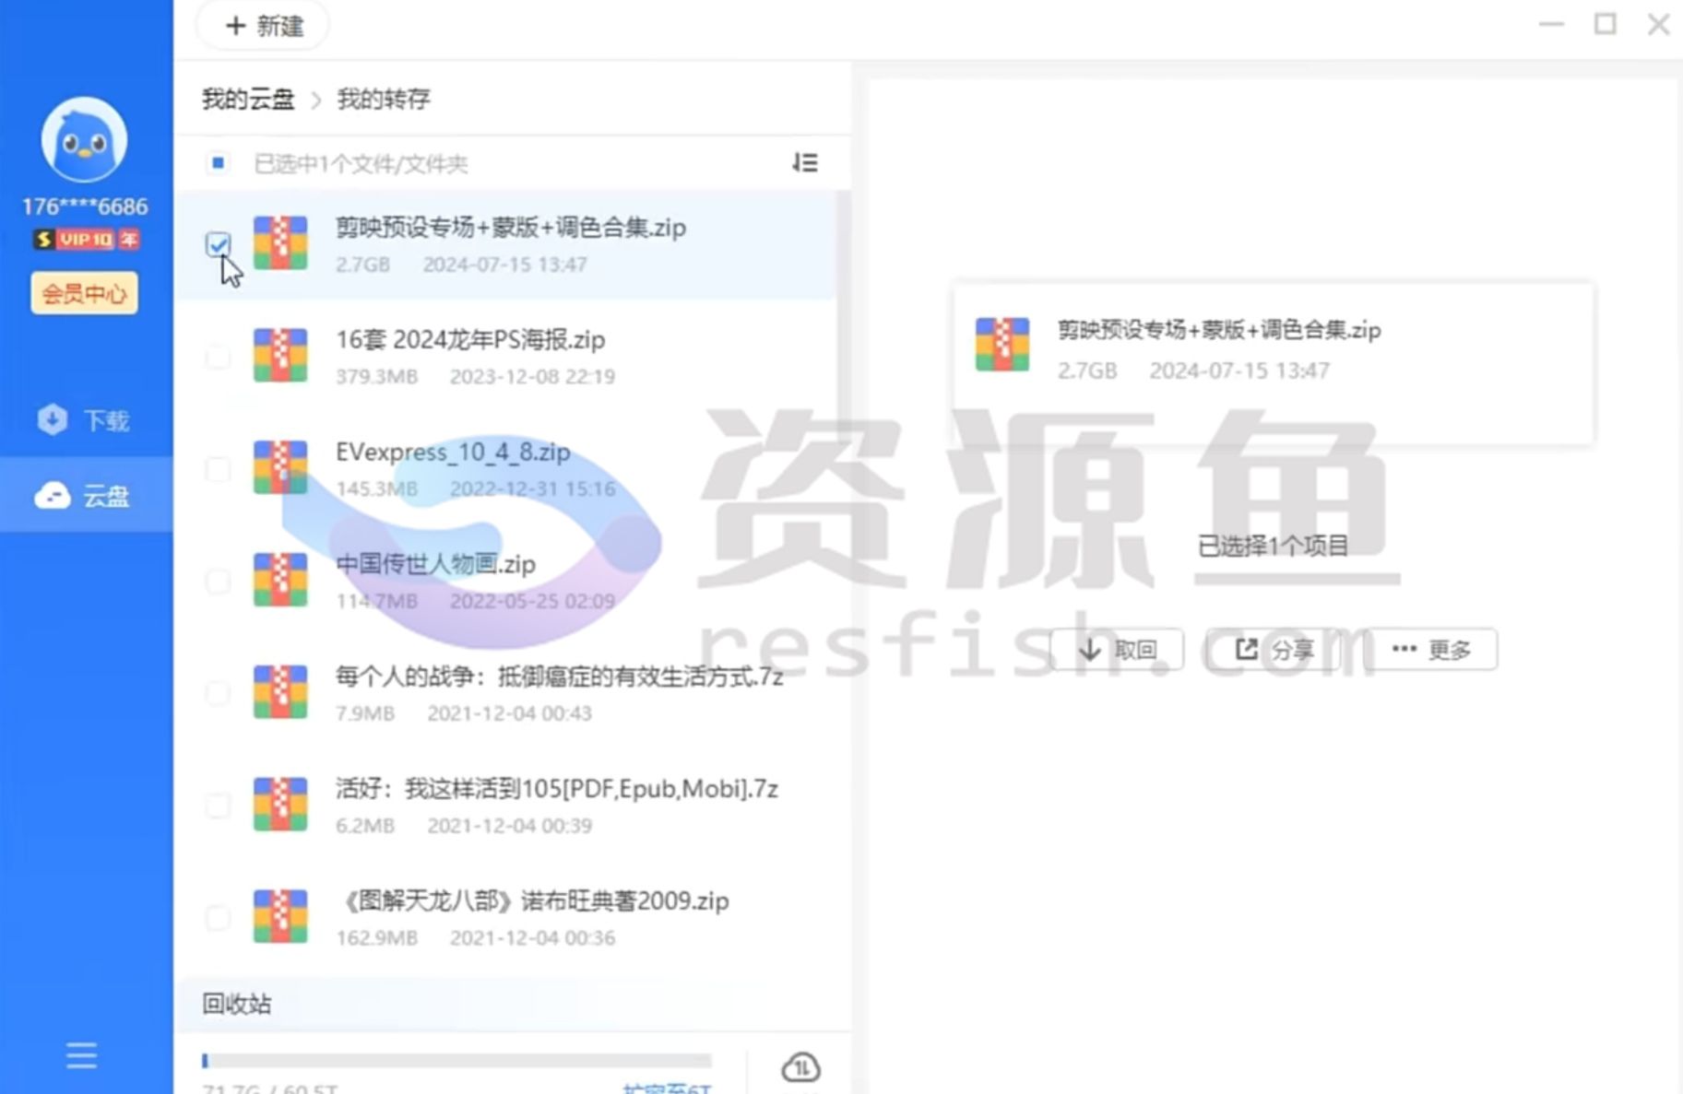This screenshot has width=1683, height=1094.
Task: Select file name 中国传世人物画.zip
Action: [x=435, y=564]
